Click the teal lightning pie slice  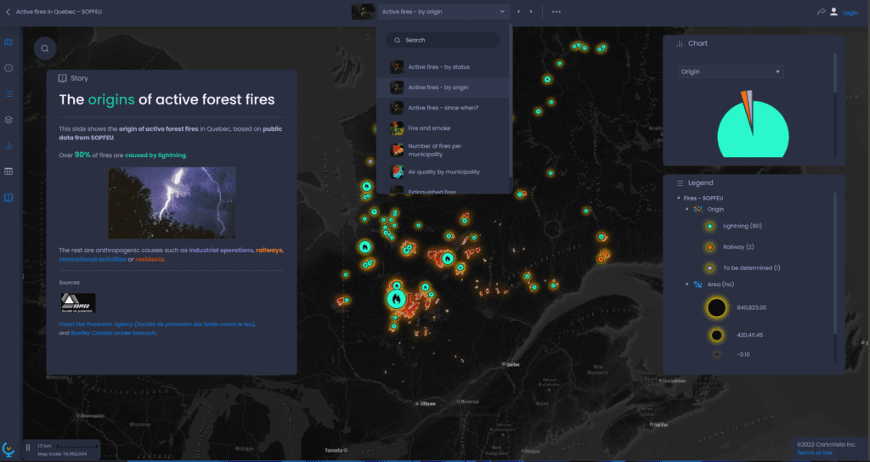pos(753,136)
